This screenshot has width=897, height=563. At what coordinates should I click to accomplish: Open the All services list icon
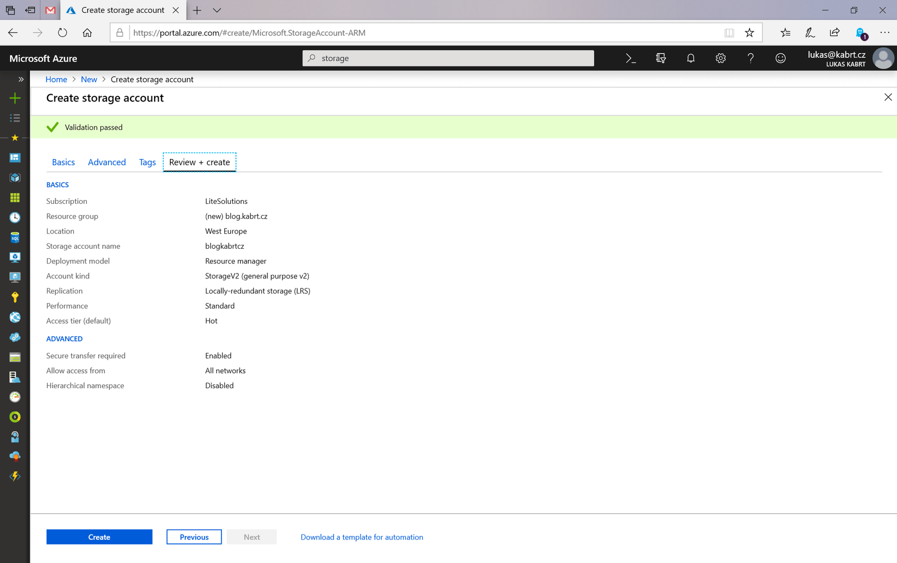[15, 118]
